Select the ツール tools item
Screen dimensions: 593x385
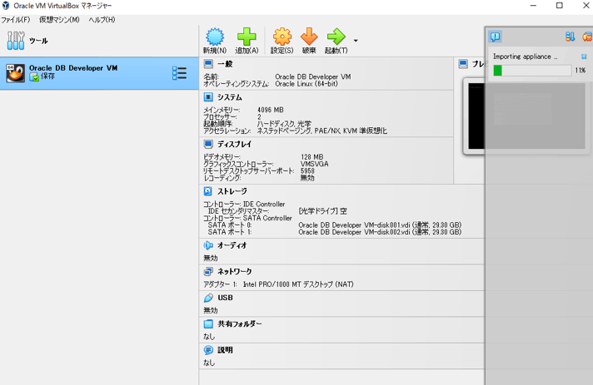27,41
